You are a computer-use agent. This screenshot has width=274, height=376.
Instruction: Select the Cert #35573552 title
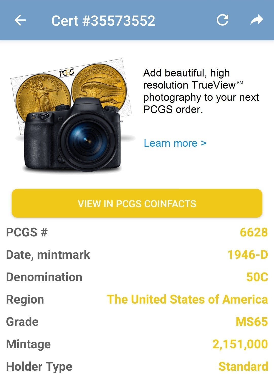[103, 21]
